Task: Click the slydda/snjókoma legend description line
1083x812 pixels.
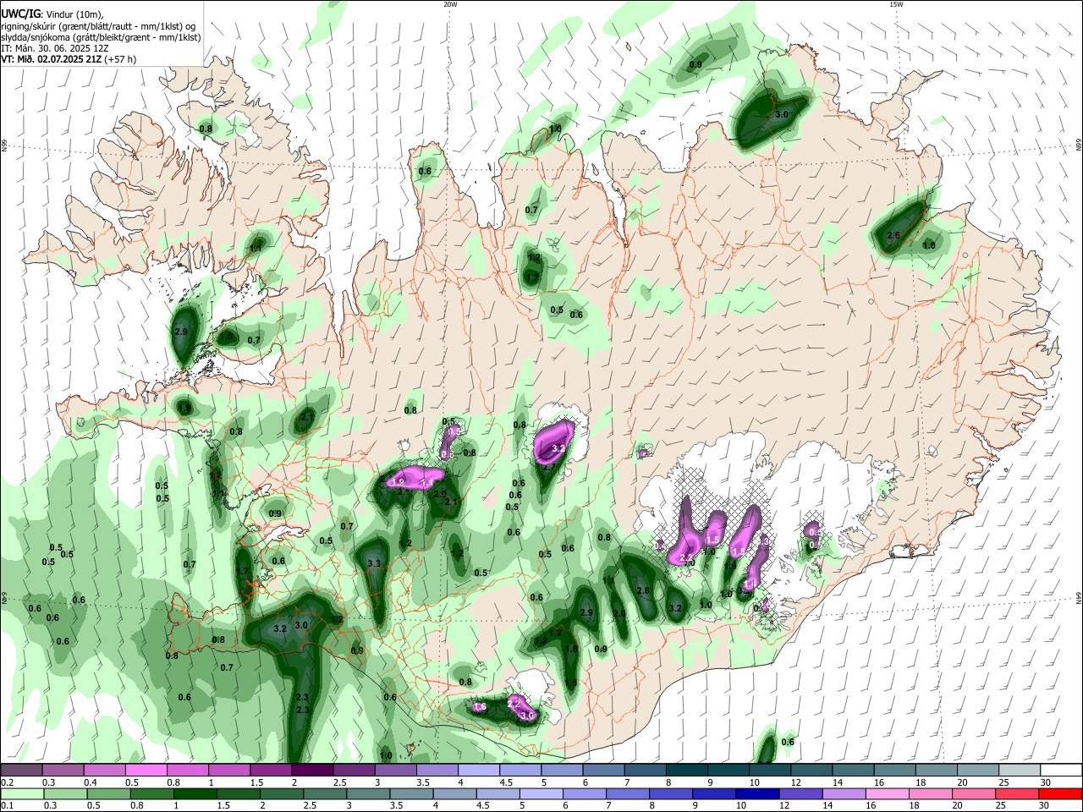Action: (101, 37)
